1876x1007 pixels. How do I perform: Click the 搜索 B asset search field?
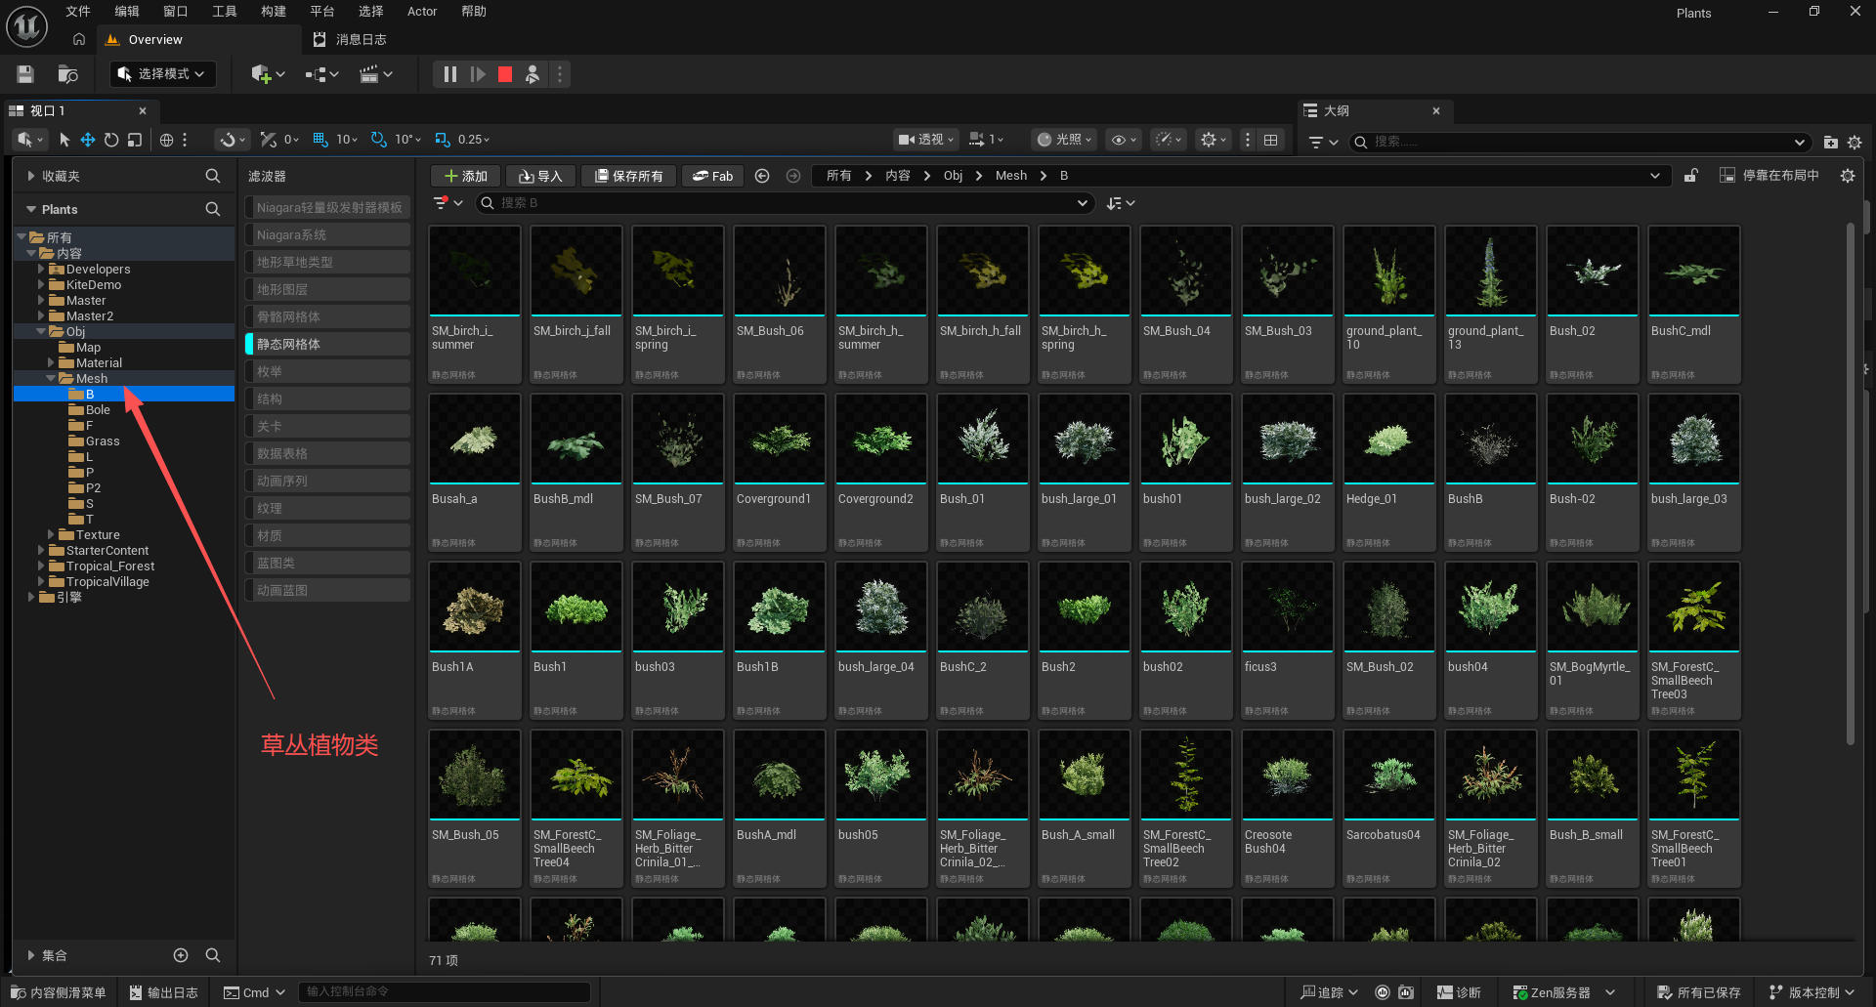pyautogui.click(x=784, y=203)
